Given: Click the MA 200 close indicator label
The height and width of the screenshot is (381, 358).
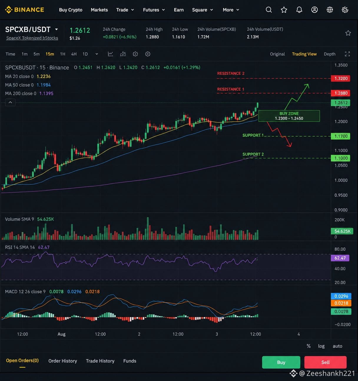Looking at the screenshot, I should (21, 93).
